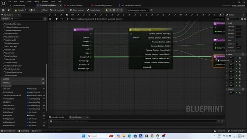The width and height of the screenshot is (247, 139).
Task: Open Class Defaults
Action: pos(93,10)
